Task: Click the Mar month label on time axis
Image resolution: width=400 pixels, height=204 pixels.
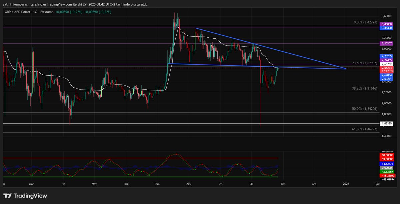Action: tap(32, 184)
